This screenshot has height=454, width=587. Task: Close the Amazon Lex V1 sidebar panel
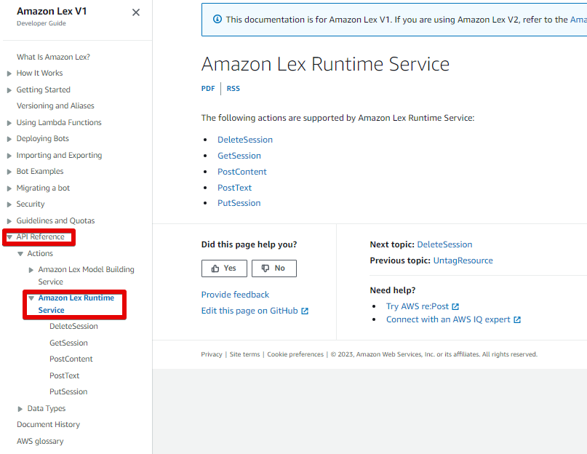tap(136, 12)
